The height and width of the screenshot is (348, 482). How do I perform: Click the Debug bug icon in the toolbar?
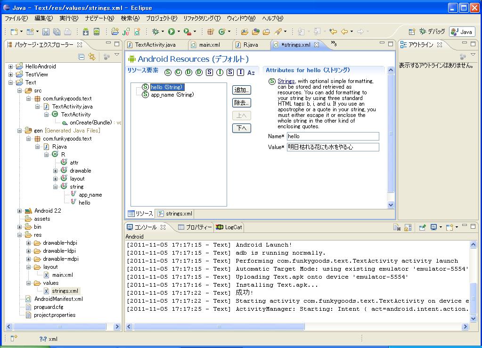point(155,32)
